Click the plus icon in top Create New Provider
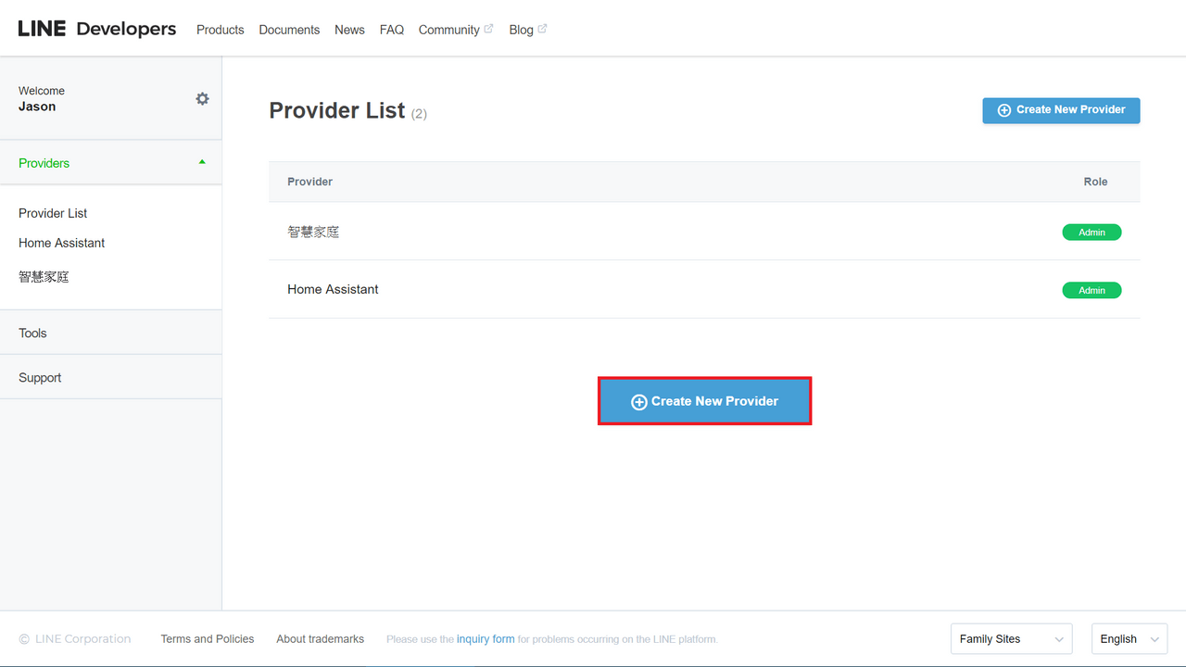The height and width of the screenshot is (667, 1186). click(1003, 110)
